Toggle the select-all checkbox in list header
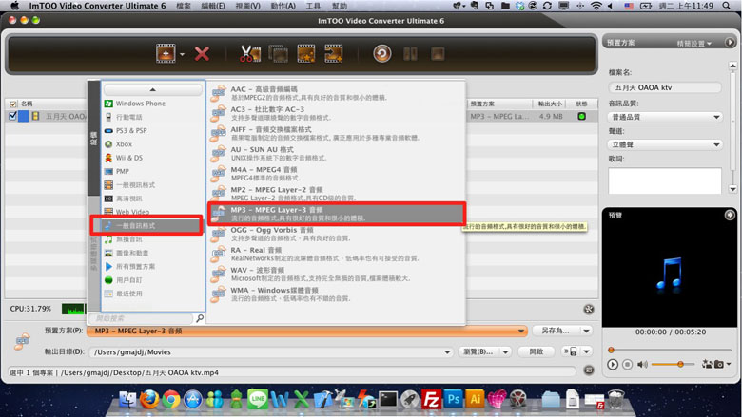The width and height of the screenshot is (742, 417). [13, 104]
